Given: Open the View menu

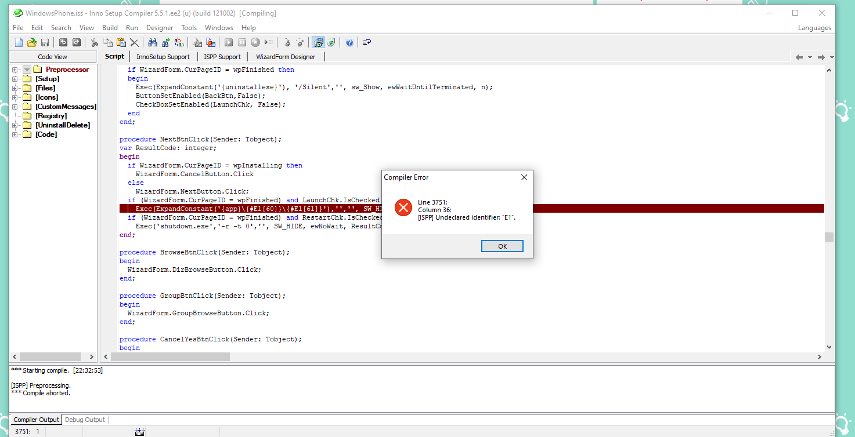Looking at the screenshot, I should pos(86,28).
